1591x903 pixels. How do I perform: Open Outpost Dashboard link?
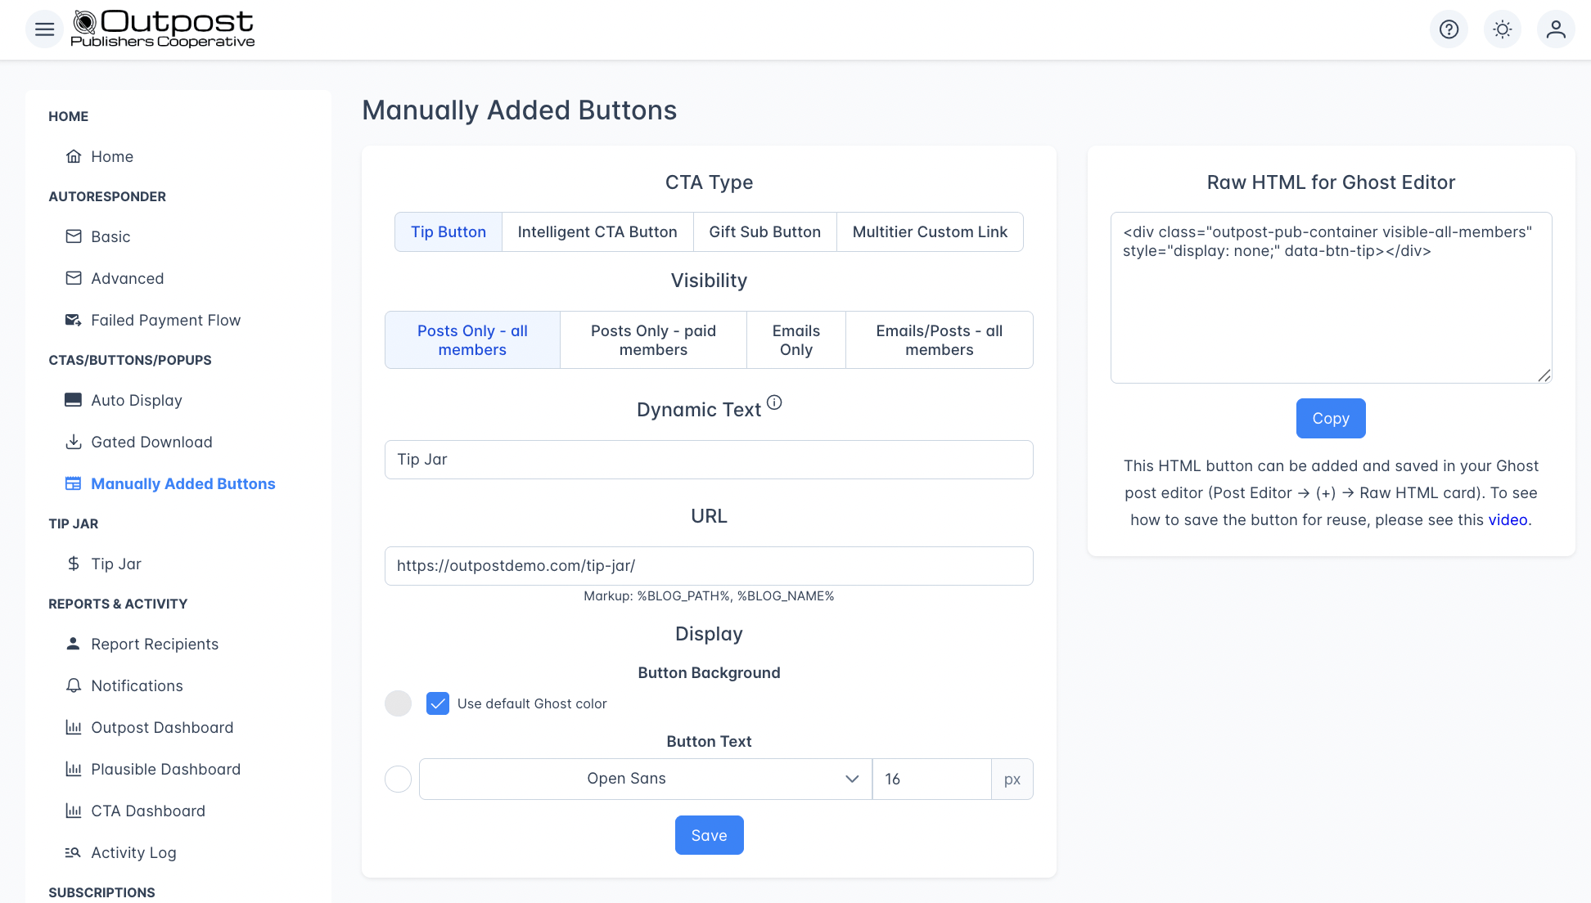click(x=162, y=727)
